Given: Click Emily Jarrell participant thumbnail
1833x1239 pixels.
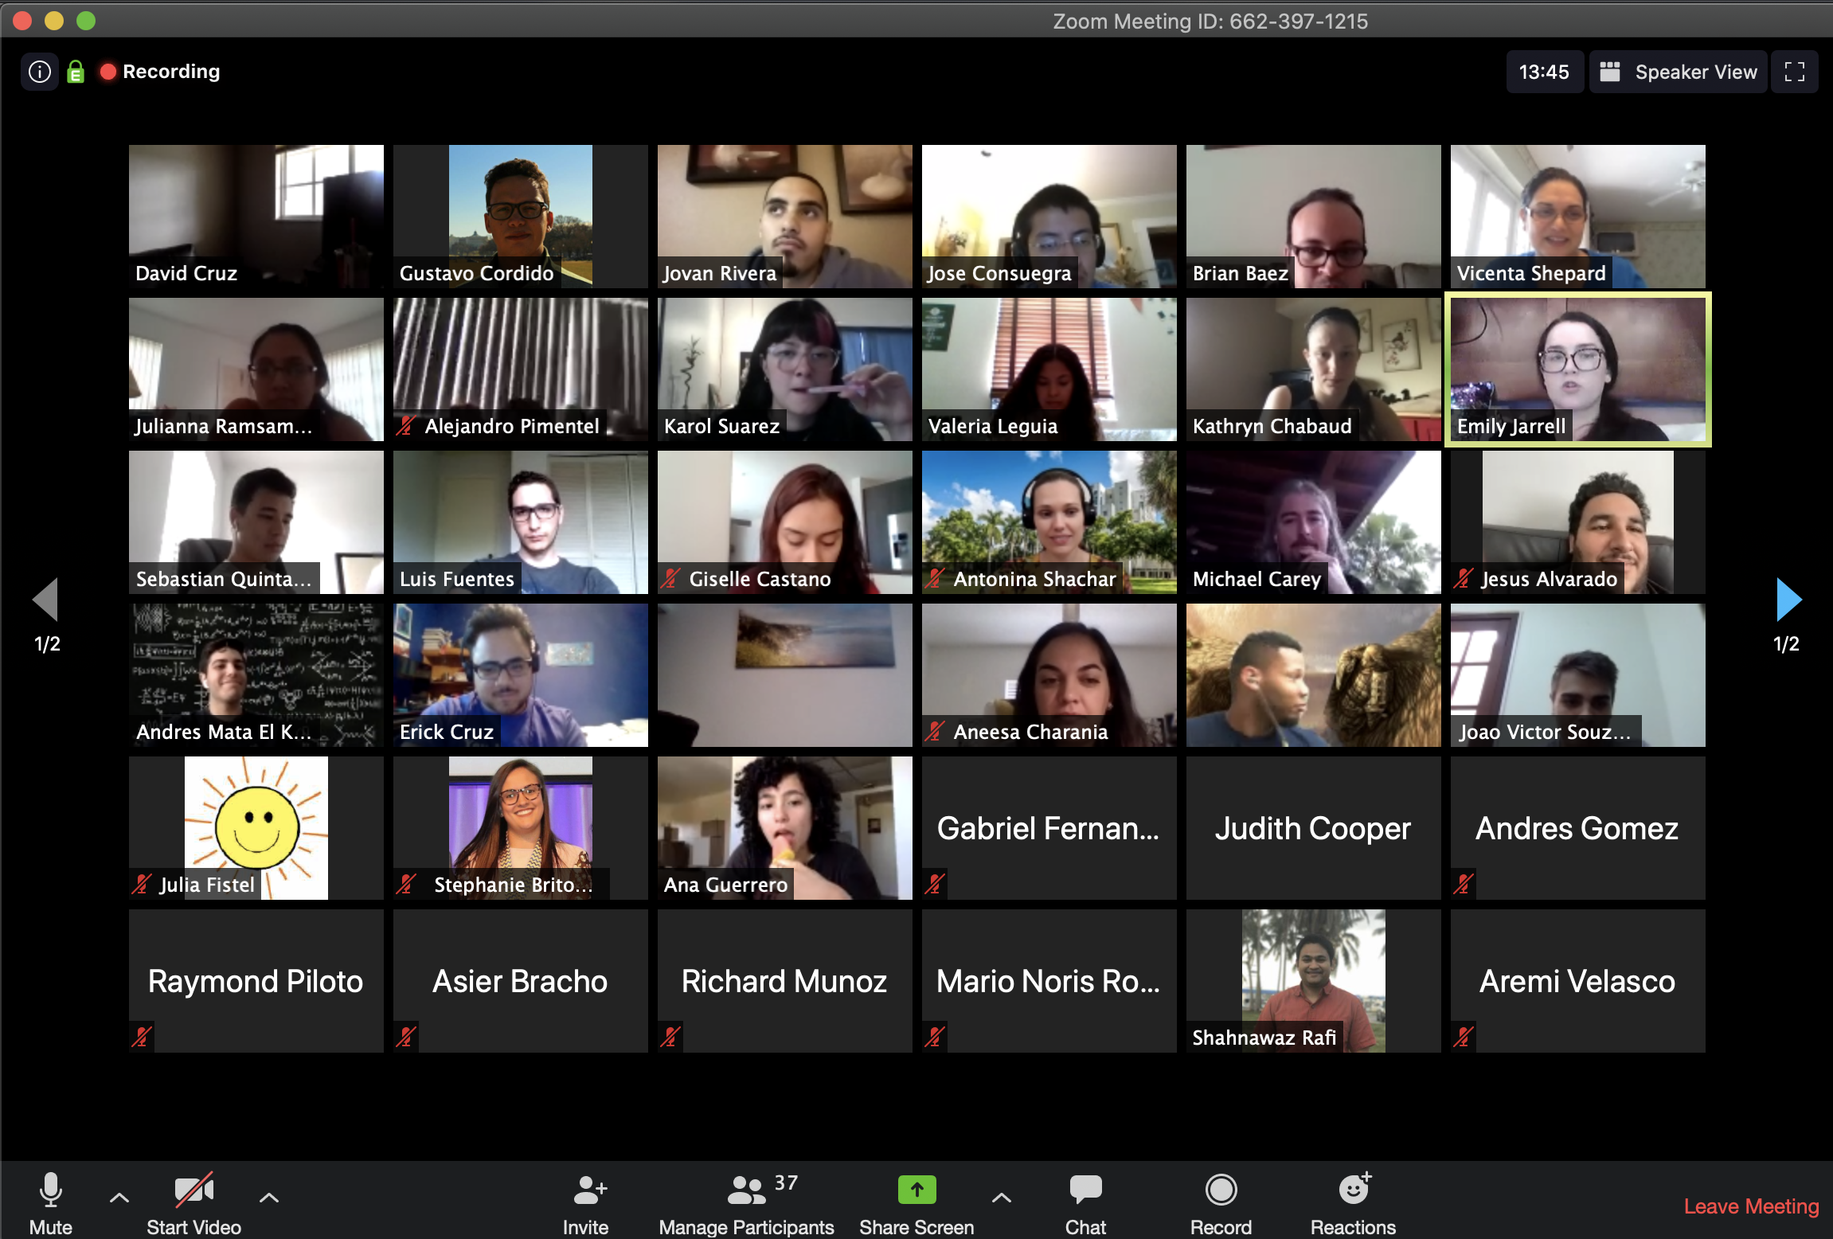Looking at the screenshot, I should tap(1576, 366).
